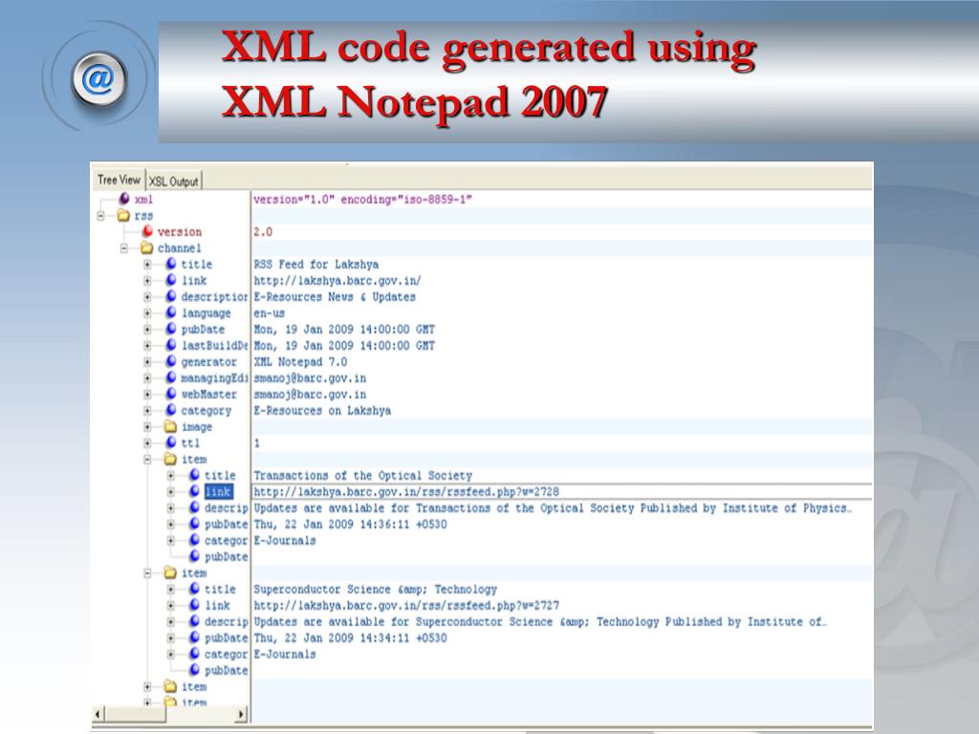
Task: Click the value 'XML Notepad 7.0'
Action: tap(300, 362)
